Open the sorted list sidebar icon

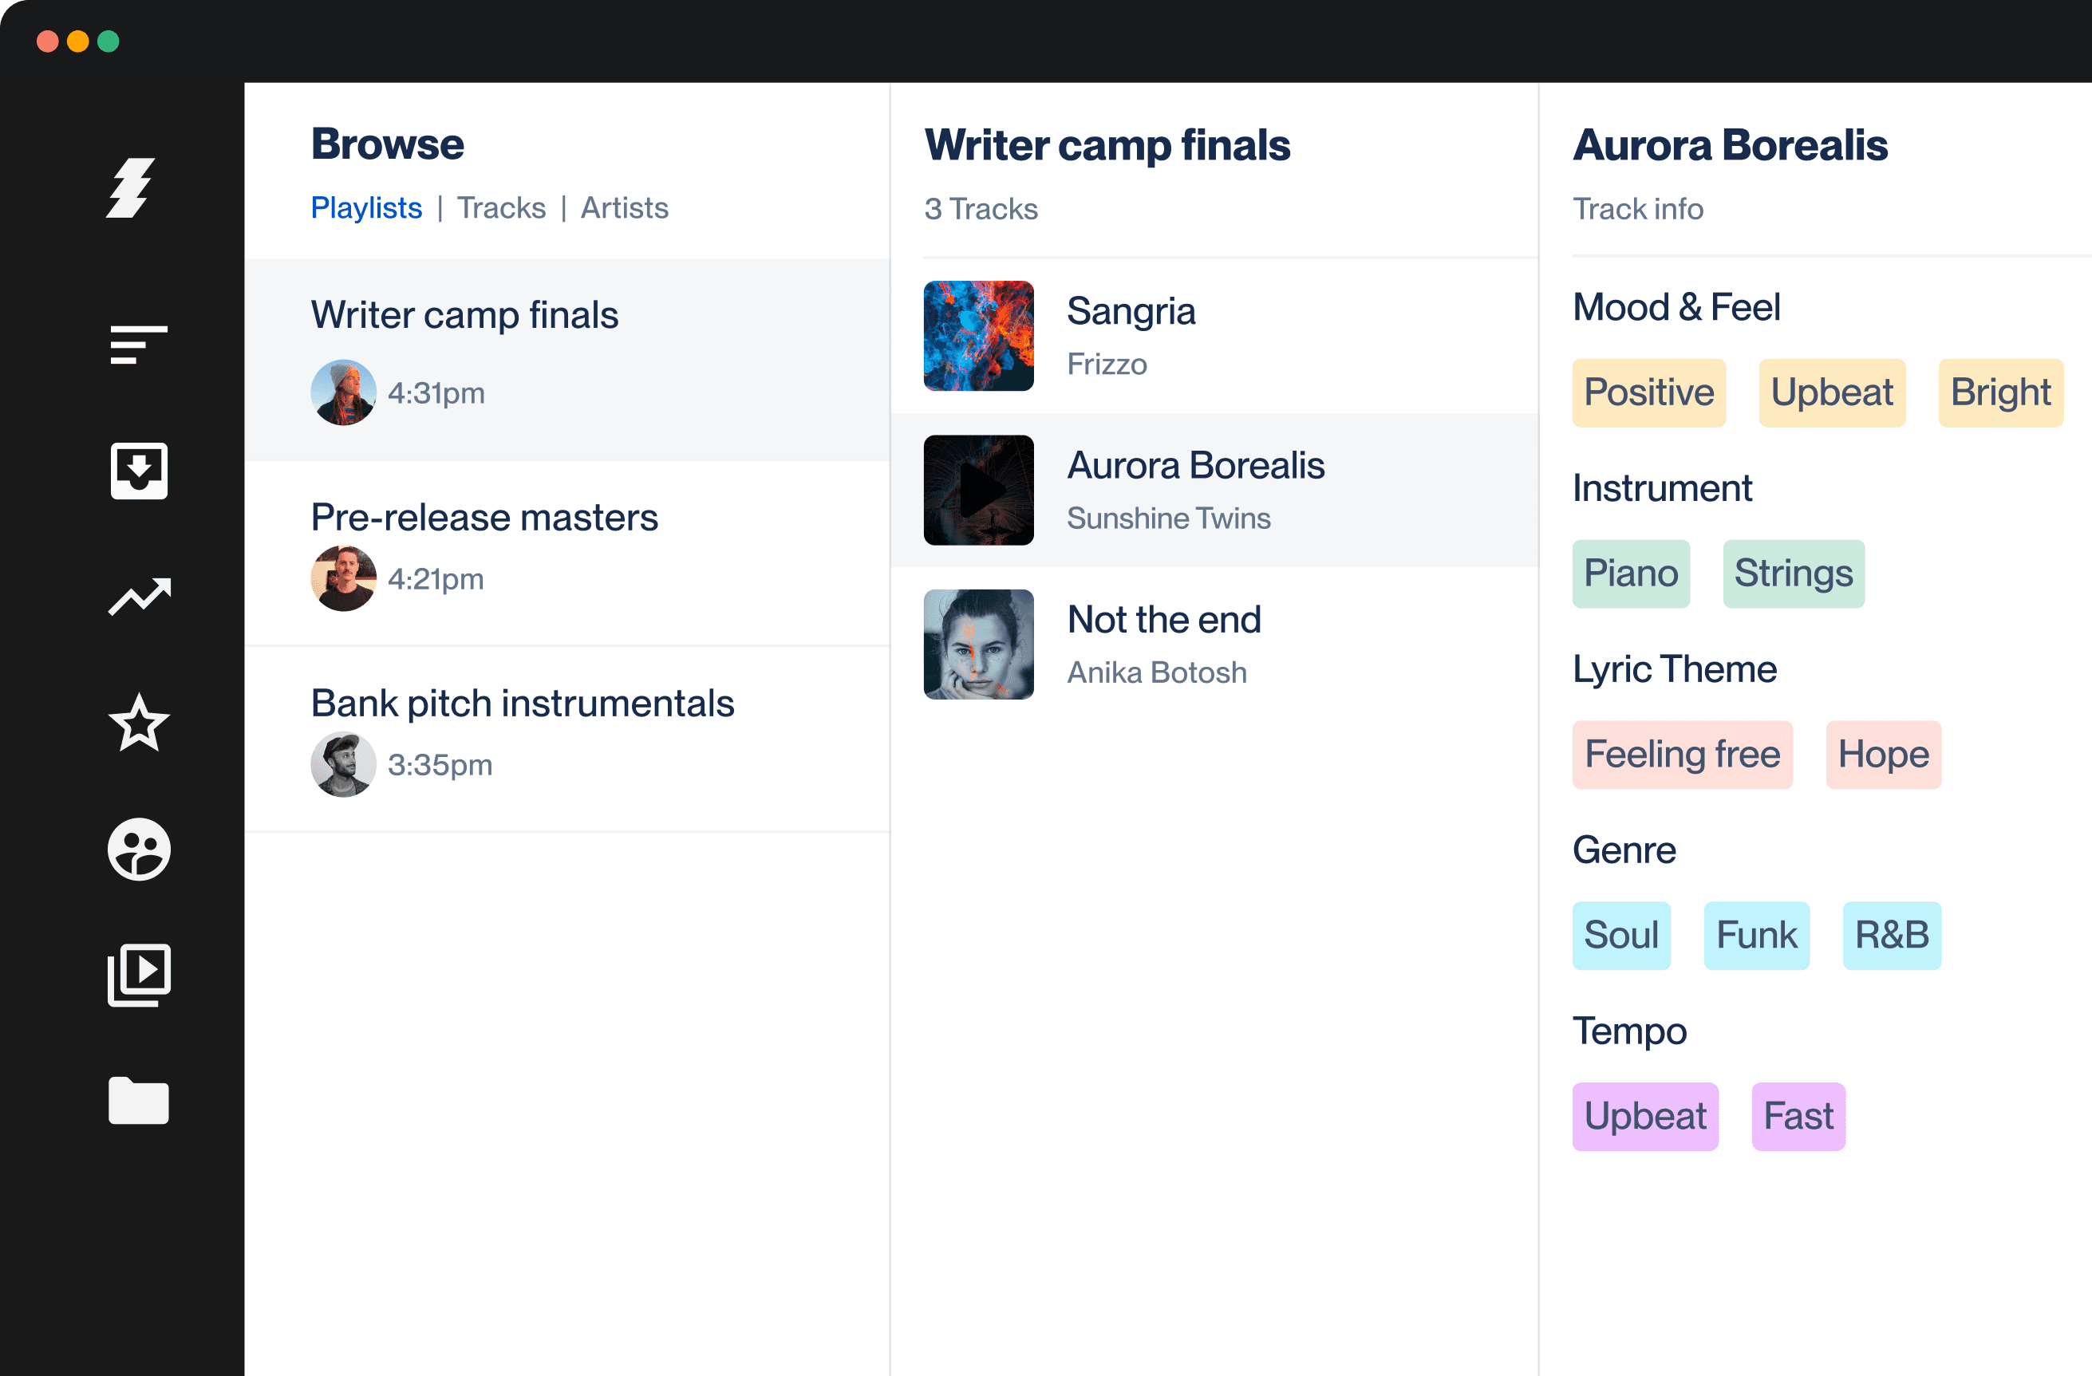pyautogui.click(x=138, y=344)
